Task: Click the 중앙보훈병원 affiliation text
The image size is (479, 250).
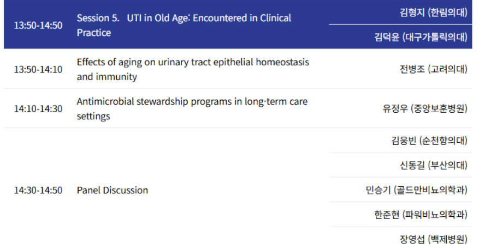Action: click(x=439, y=108)
